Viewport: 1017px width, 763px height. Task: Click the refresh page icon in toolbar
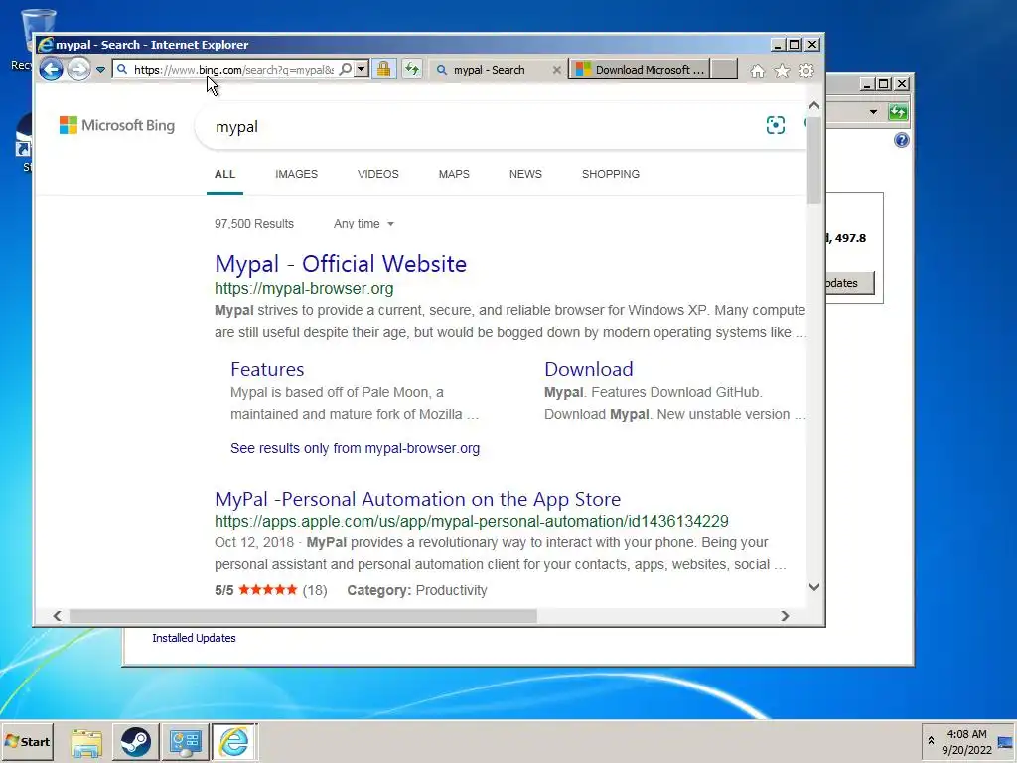(x=412, y=69)
